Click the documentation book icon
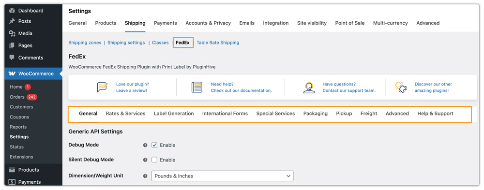Screen dimensions: 484x190 click(x=197, y=88)
